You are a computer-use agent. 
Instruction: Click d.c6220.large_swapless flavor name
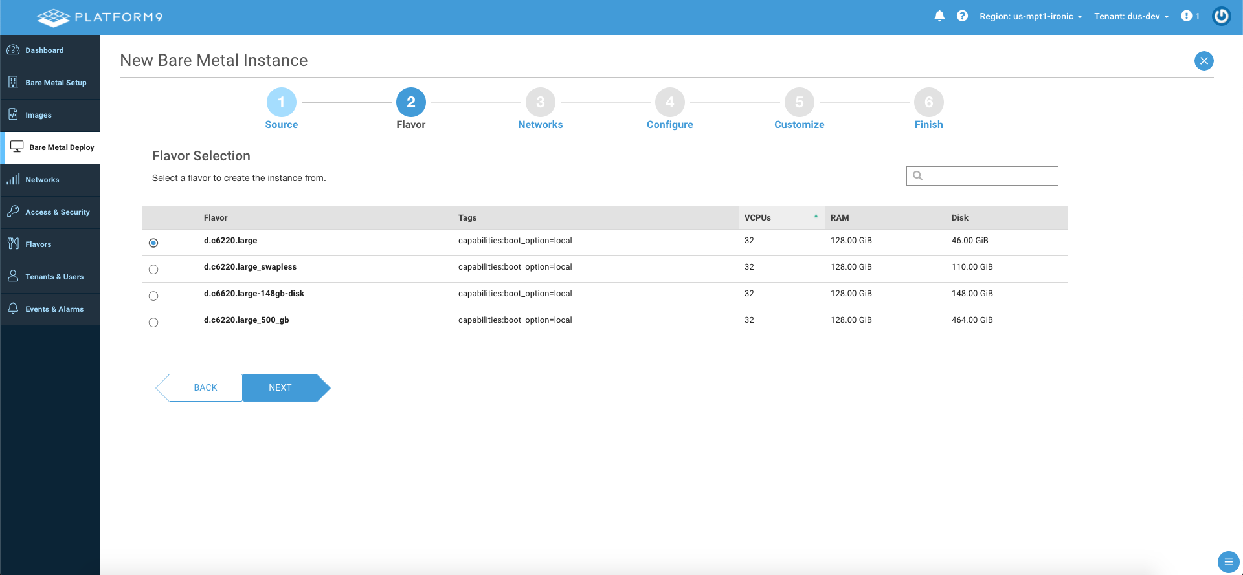[x=250, y=267]
